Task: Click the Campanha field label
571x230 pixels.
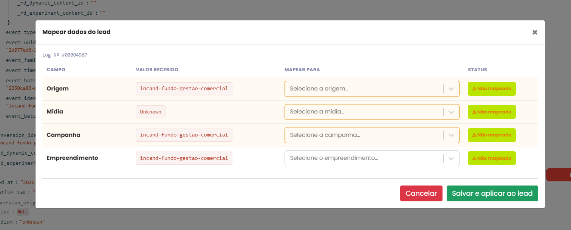Action: (63, 135)
